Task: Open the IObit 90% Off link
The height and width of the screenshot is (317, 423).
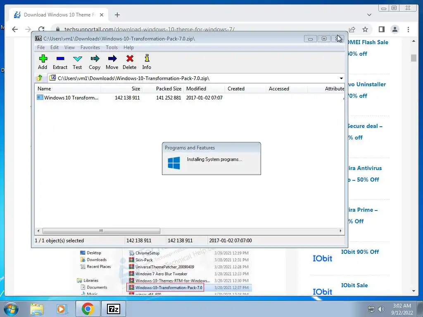Action: click(360, 252)
